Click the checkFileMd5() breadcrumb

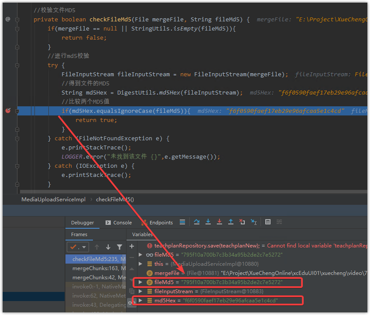[x=115, y=200]
